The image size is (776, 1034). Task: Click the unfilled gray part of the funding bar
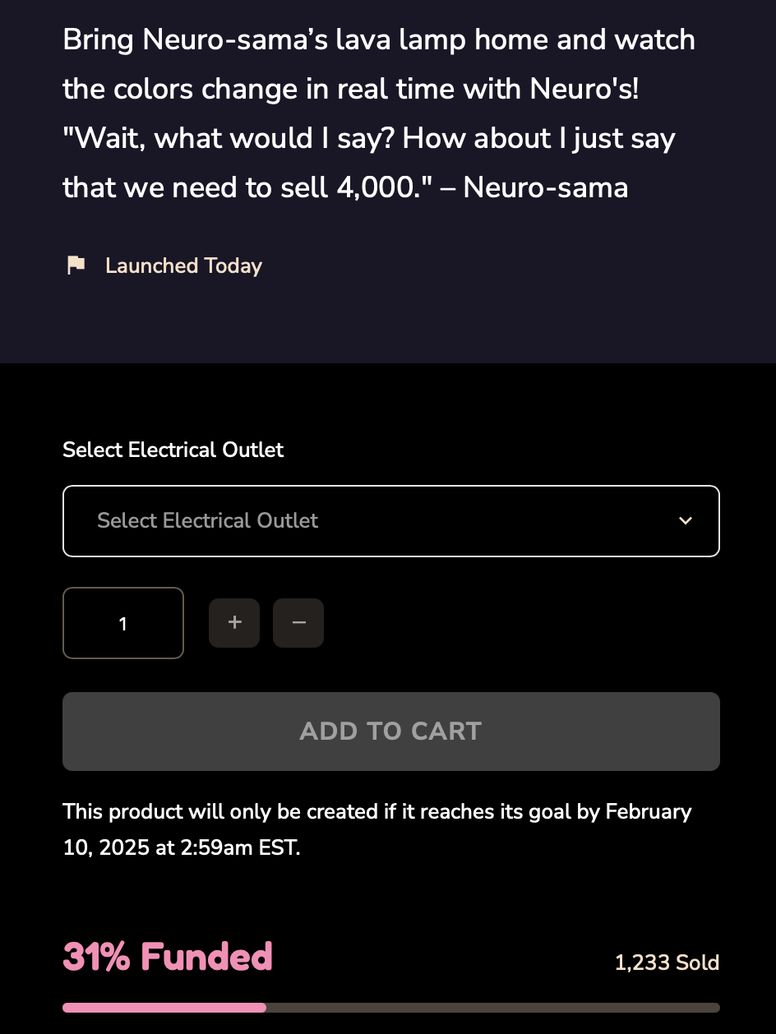point(493,1008)
